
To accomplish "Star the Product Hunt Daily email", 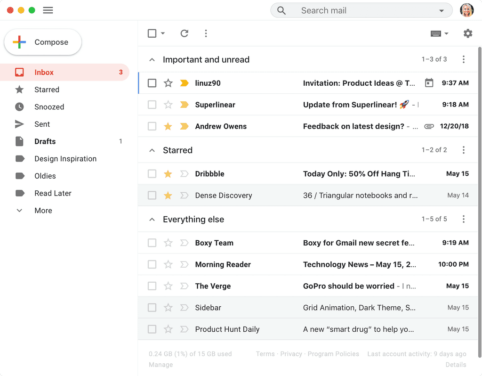I will click(x=168, y=329).
